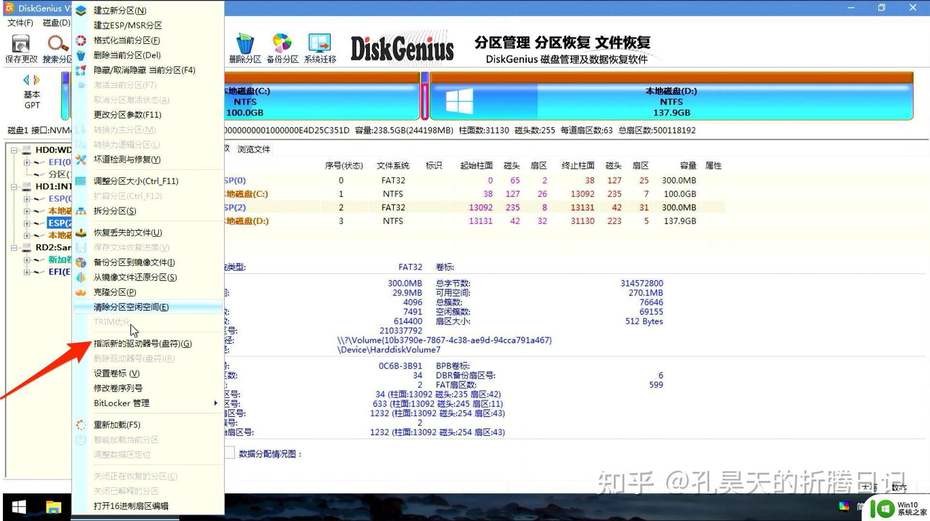Screen dimensions: 930x521
Task: Click the previous disk left arrow
Action: [26, 80]
